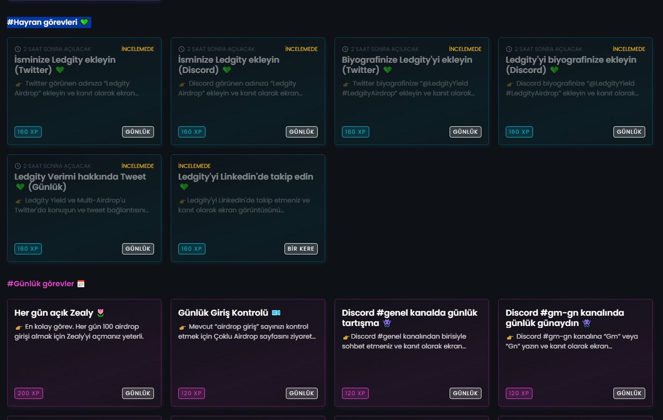Screen dimensions: 663x420
Task: Open the Discord #genel kanalda günlük tartışma title
Action: pyautogui.click(x=409, y=318)
